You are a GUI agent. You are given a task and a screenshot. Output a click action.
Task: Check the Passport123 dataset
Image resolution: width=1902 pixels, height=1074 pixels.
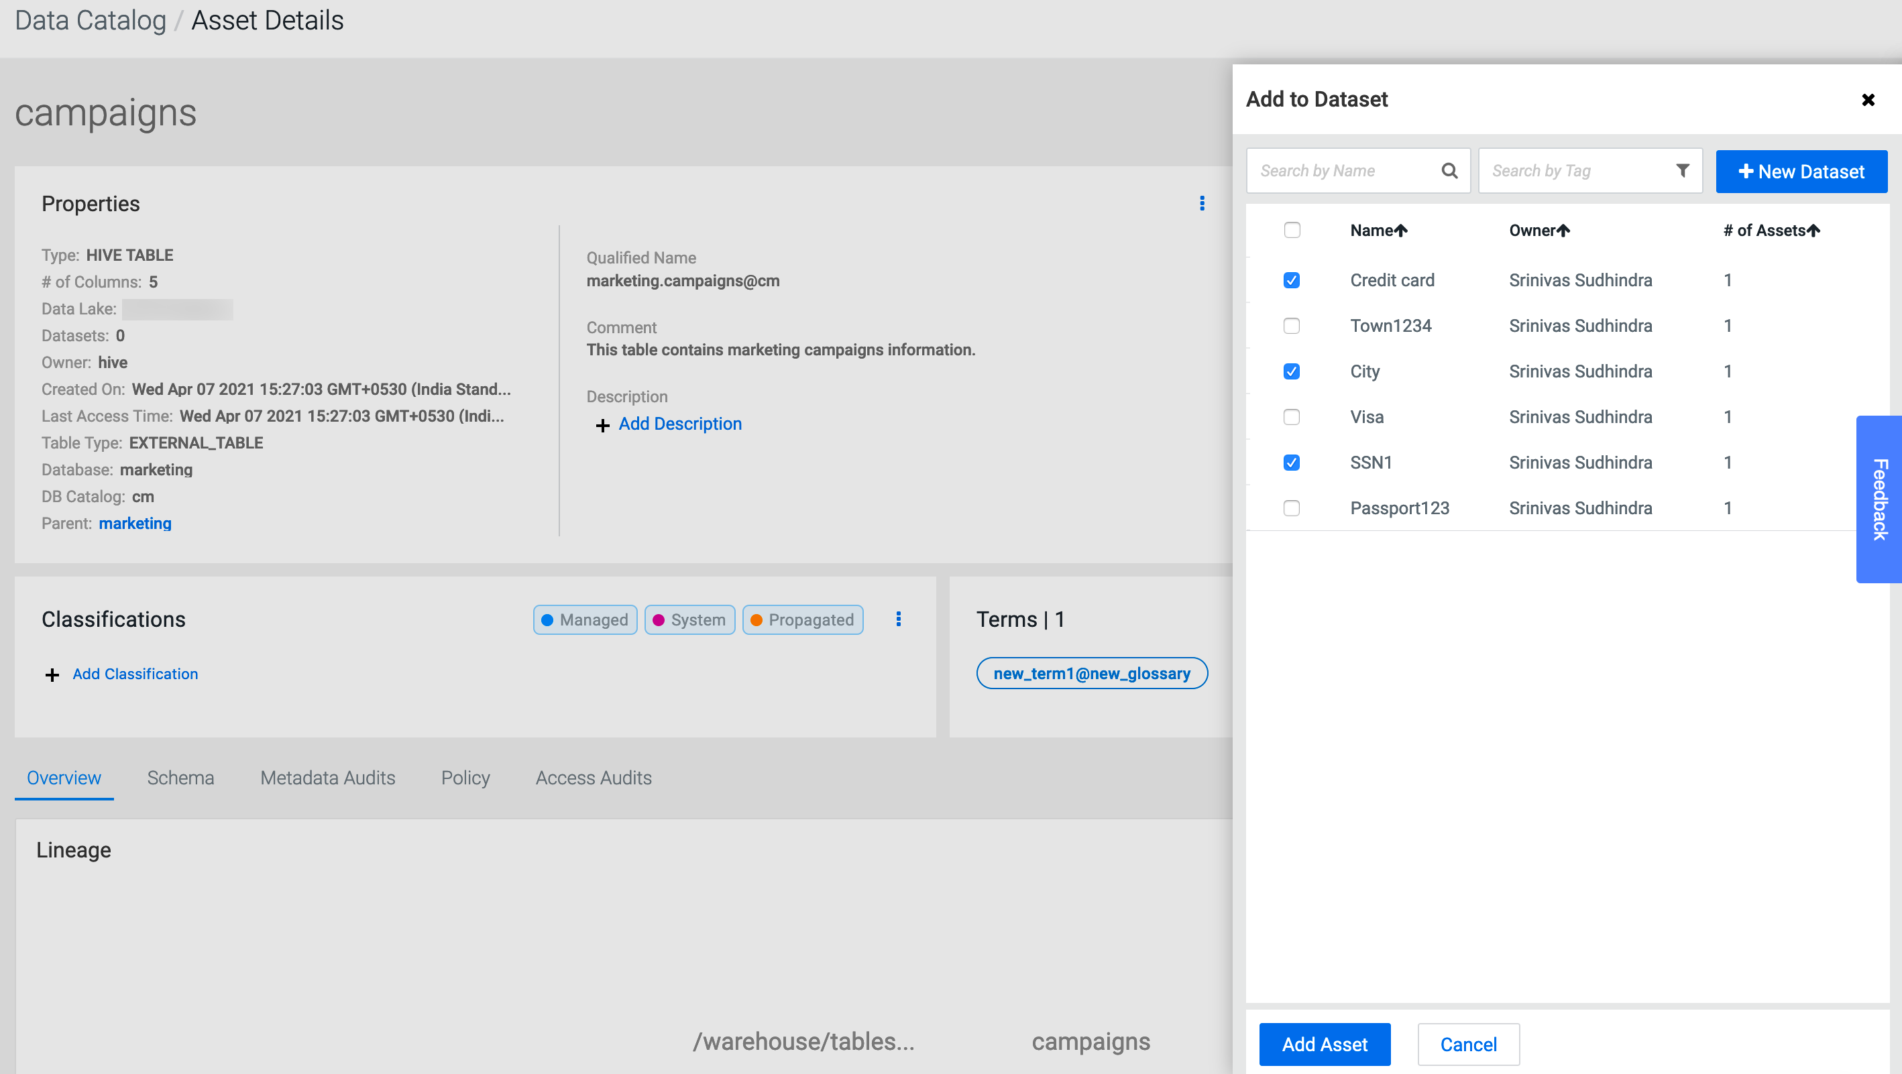[1292, 508]
